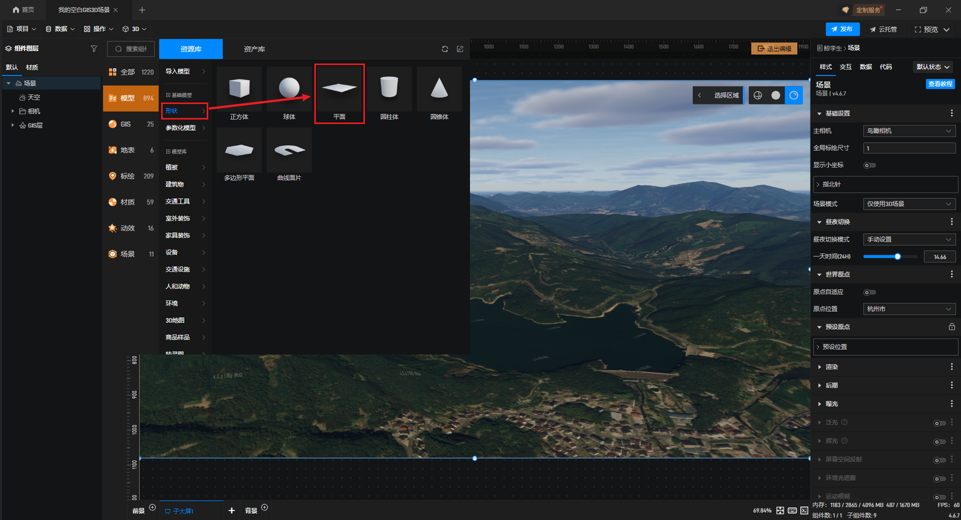Open basic settings three-dot menu
Image resolution: width=961 pixels, height=520 pixels.
tap(951, 113)
